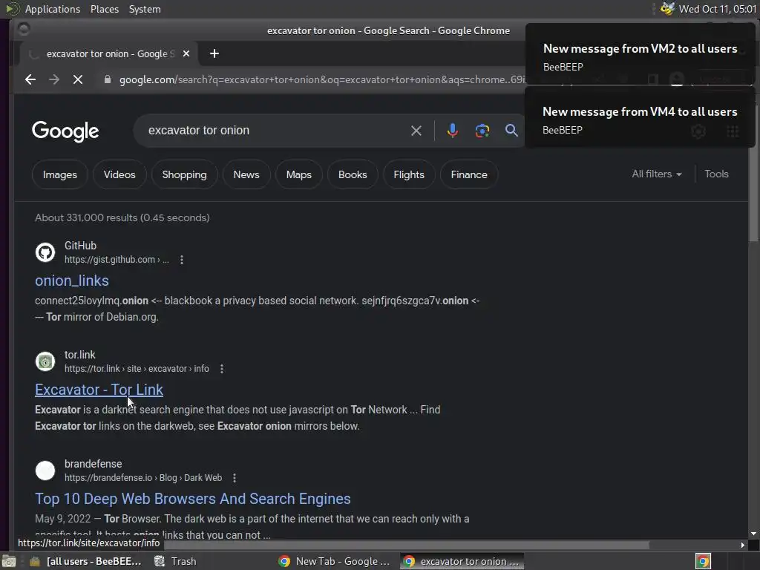760x570 pixels.
Task: Select the Finance filter chip
Action: pos(469,174)
